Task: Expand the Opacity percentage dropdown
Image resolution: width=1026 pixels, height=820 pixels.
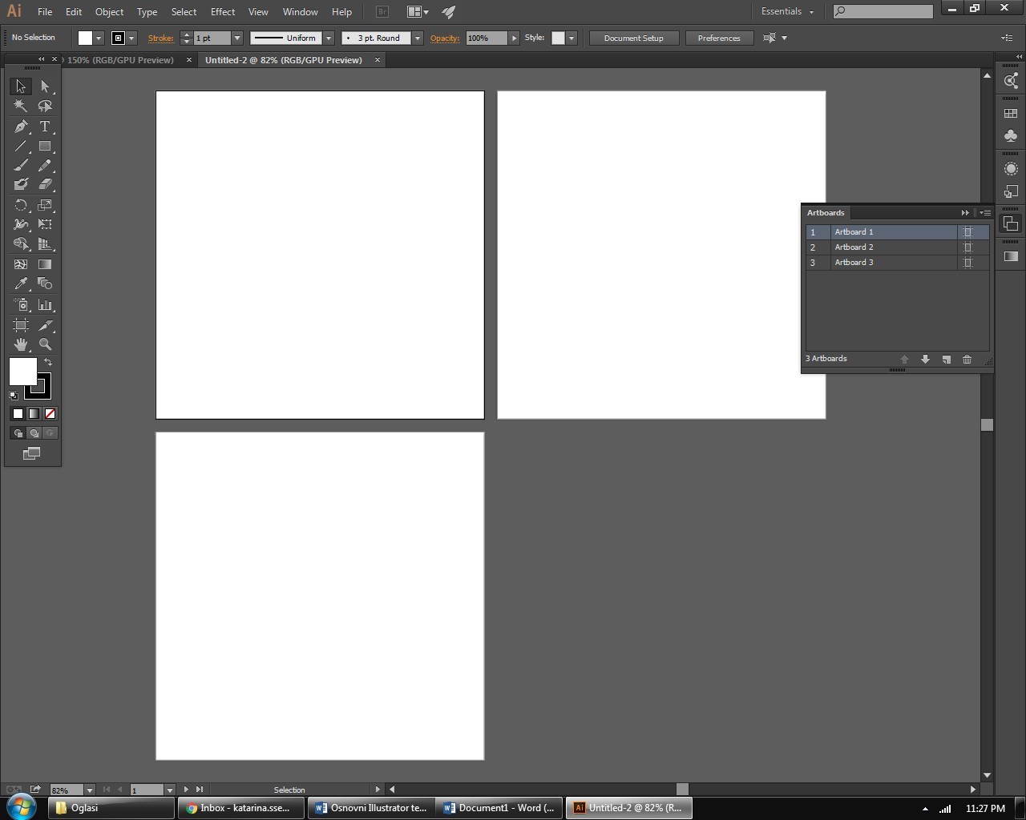Action: (x=514, y=38)
